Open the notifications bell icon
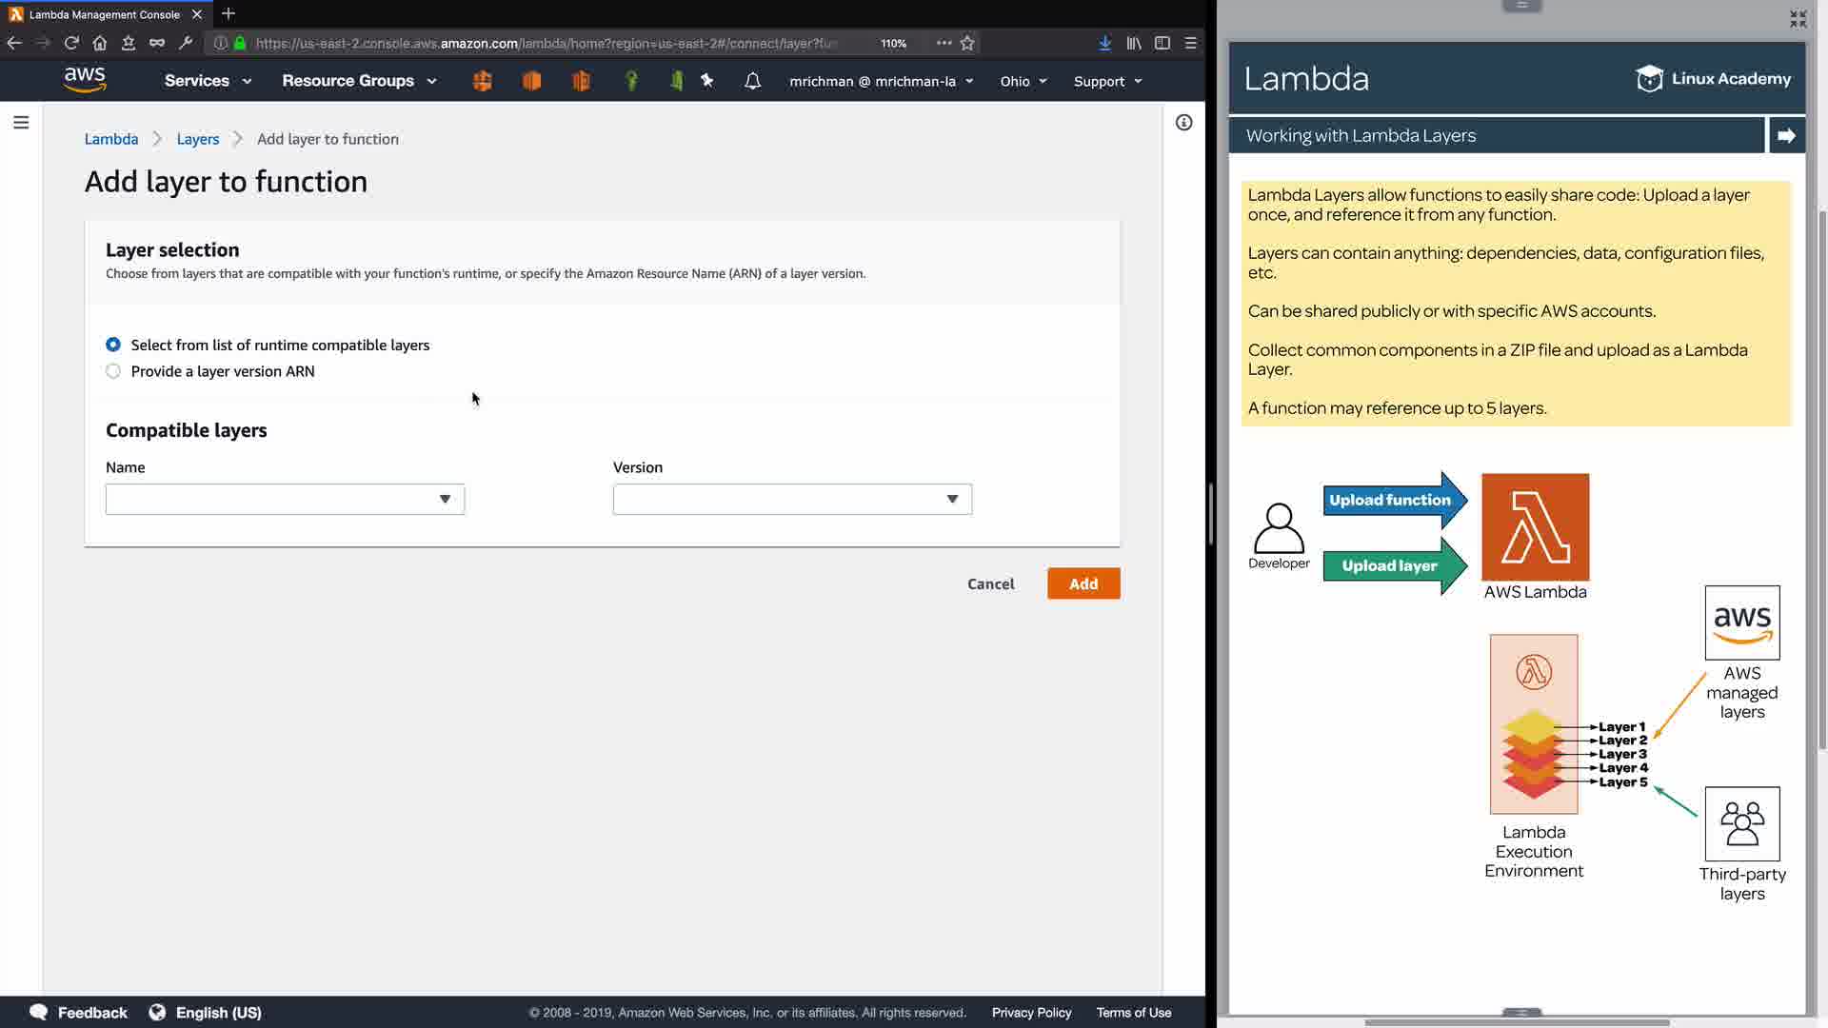The height and width of the screenshot is (1028, 1828). click(752, 81)
